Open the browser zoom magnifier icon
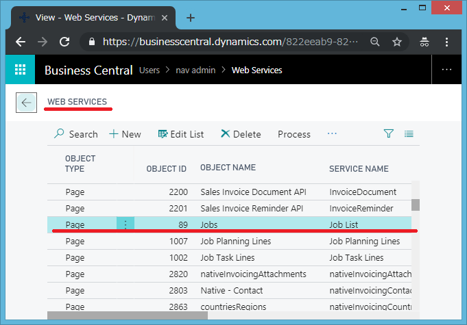The width and height of the screenshot is (467, 325). tap(375, 42)
